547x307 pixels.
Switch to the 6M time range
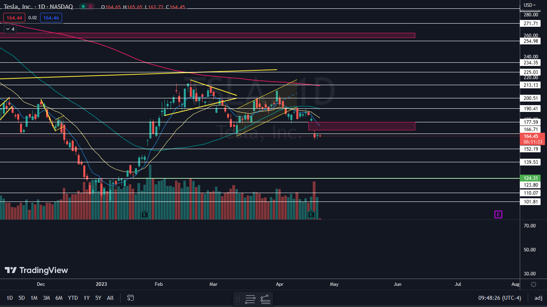click(x=59, y=298)
